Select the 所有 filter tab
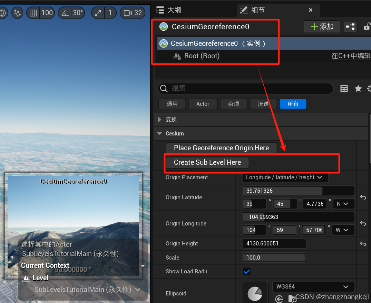This screenshot has width=371, height=303. point(293,104)
